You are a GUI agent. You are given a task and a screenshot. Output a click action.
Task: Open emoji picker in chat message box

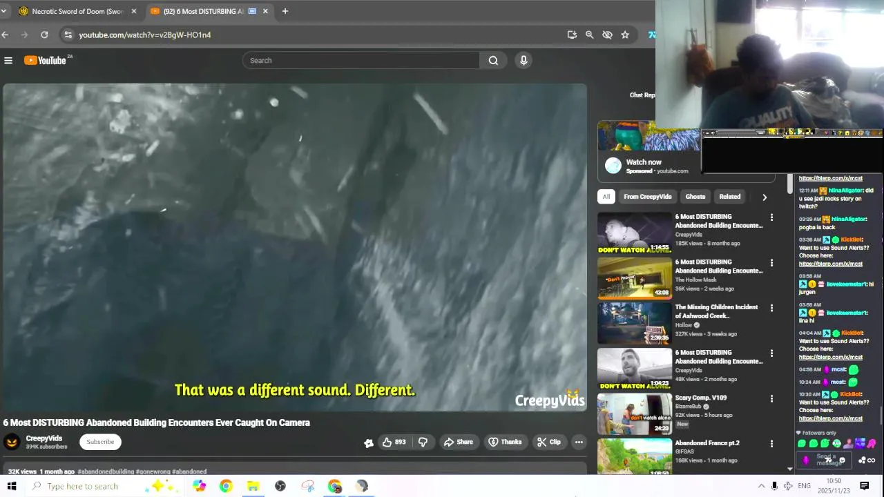click(x=842, y=460)
